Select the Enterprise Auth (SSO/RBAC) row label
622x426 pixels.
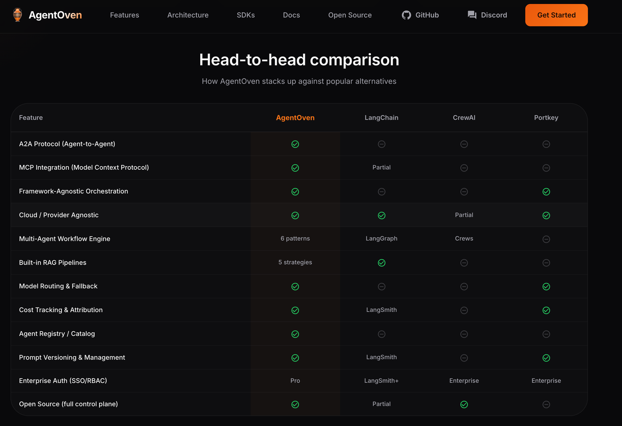(x=63, y=381)
